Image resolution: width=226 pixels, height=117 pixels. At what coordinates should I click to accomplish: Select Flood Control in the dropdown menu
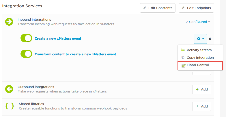click(x=198, y=65)
